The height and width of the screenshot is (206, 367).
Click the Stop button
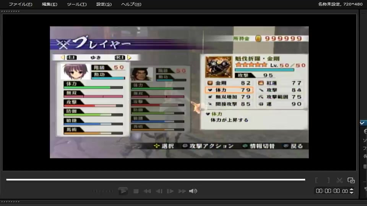point(136,191)
